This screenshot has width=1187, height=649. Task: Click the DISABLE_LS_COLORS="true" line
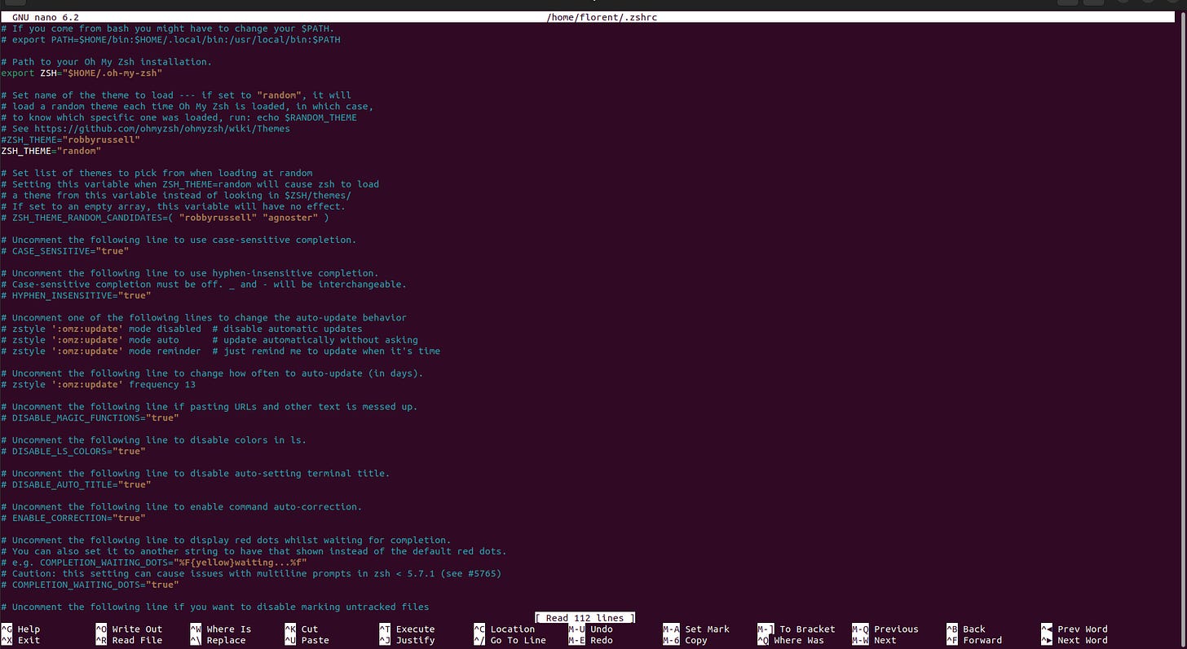pyautogui.click(x=73, y=451)
